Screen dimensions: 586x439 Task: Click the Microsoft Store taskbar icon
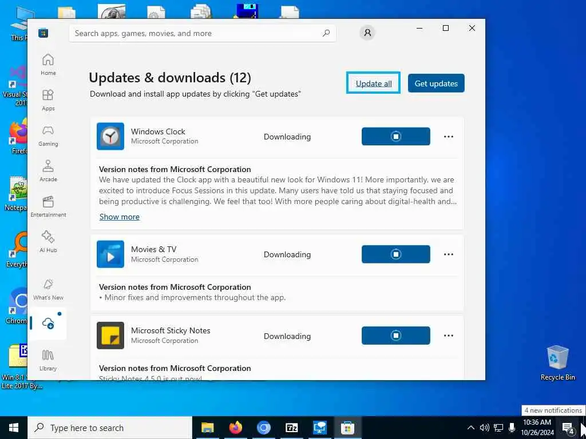click(347, 428)
